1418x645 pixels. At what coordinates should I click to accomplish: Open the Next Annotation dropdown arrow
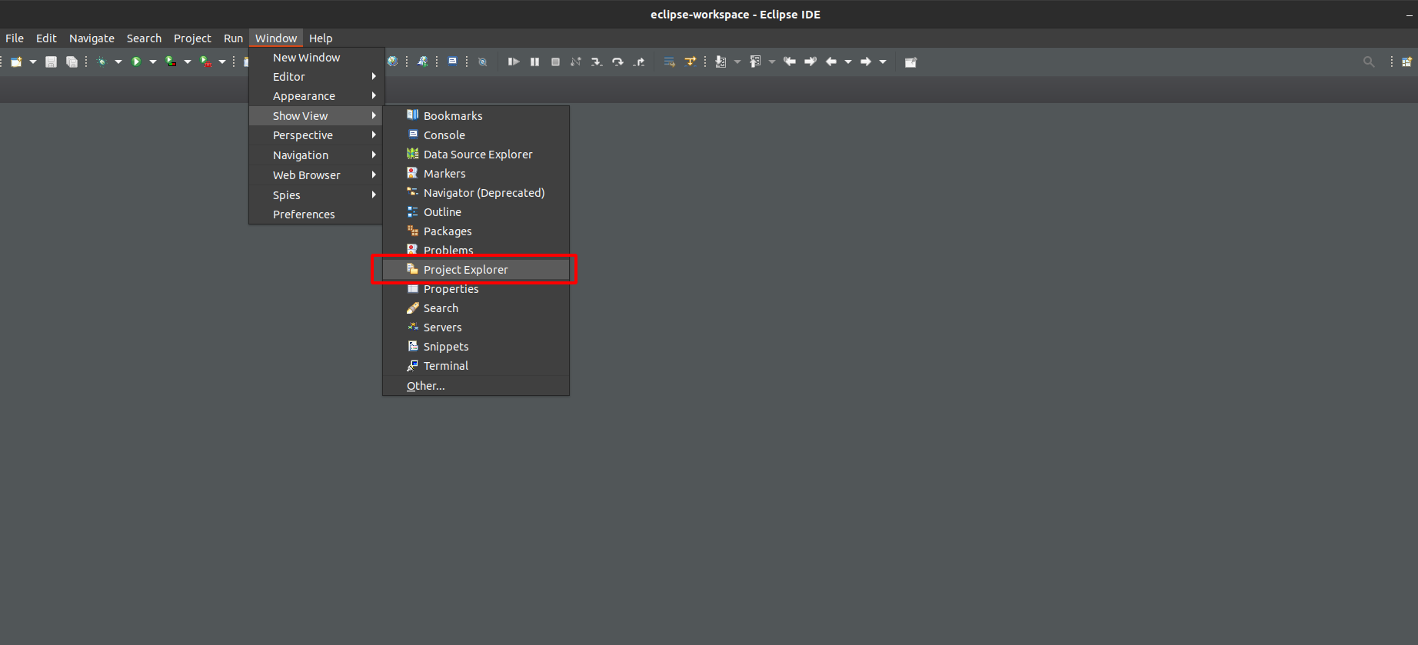click(x=737, y=62)
